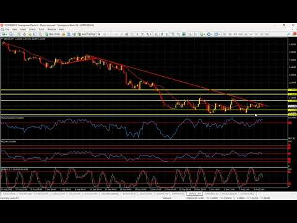Select the Vertical Line drawing tool

click(111, 34)
